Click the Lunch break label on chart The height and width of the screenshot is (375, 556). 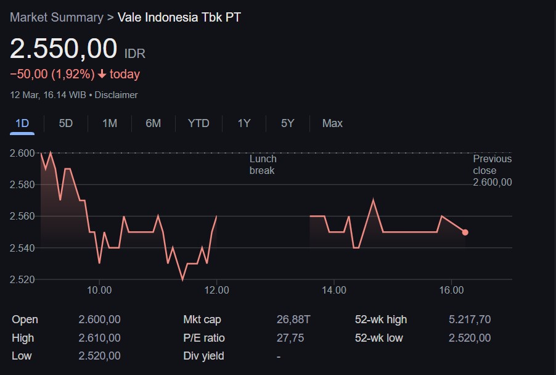[x=263, y=165]
